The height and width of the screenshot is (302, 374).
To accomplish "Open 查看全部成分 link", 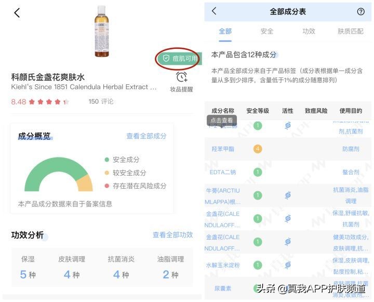I will click(x=146, y=136).
